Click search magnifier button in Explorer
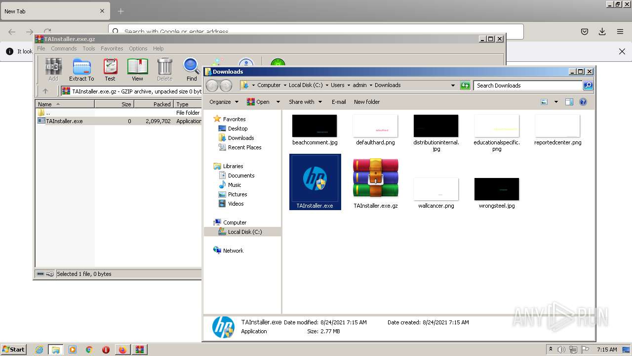The image size is (632, 356). (x=588, y=86)
